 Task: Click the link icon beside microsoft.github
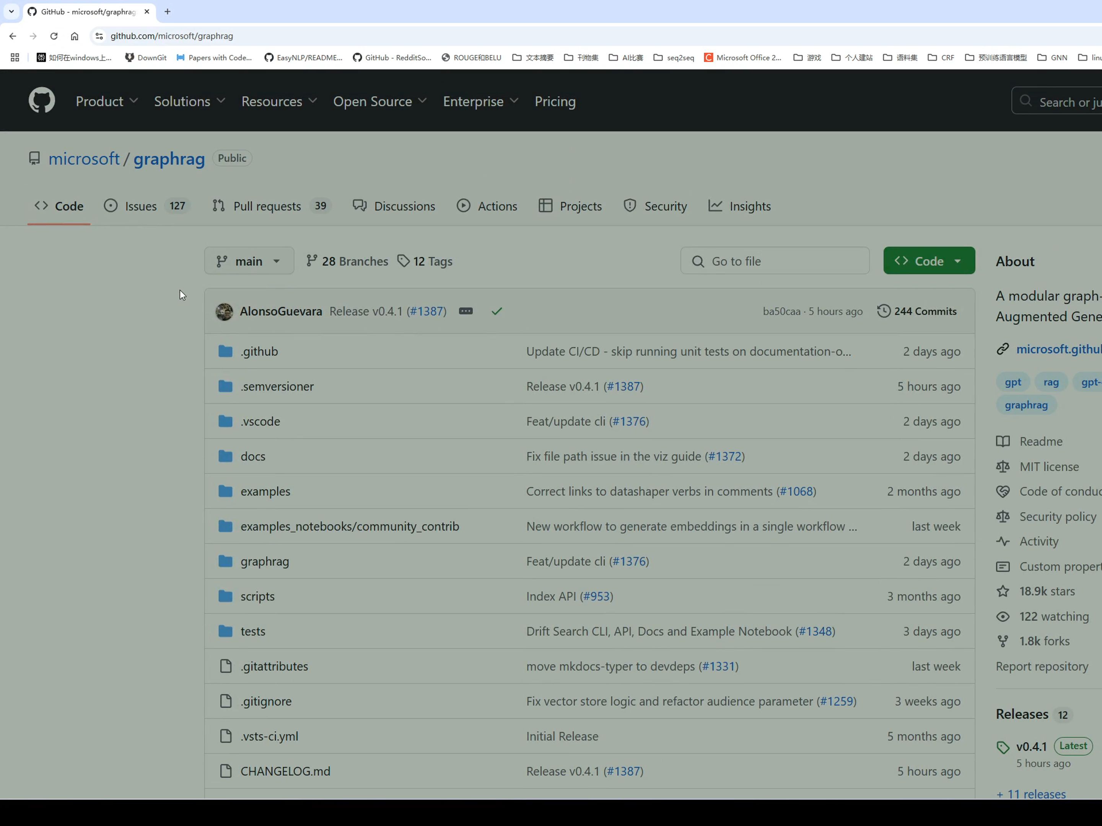[1003, 349]
